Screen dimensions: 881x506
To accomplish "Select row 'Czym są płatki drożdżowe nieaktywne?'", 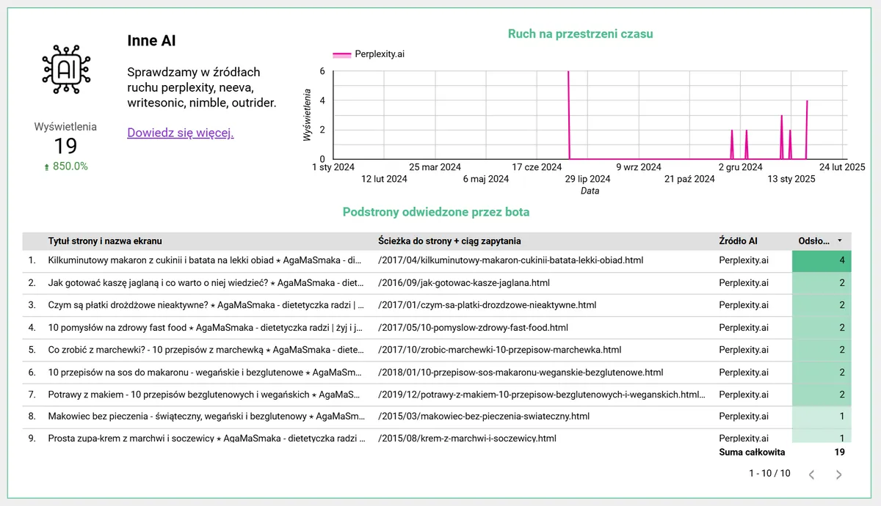I will [437, 305].
